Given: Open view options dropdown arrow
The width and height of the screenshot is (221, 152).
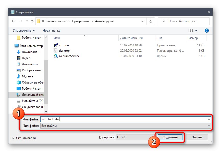Looking at the screenshot, I should (x=196, y=31).
